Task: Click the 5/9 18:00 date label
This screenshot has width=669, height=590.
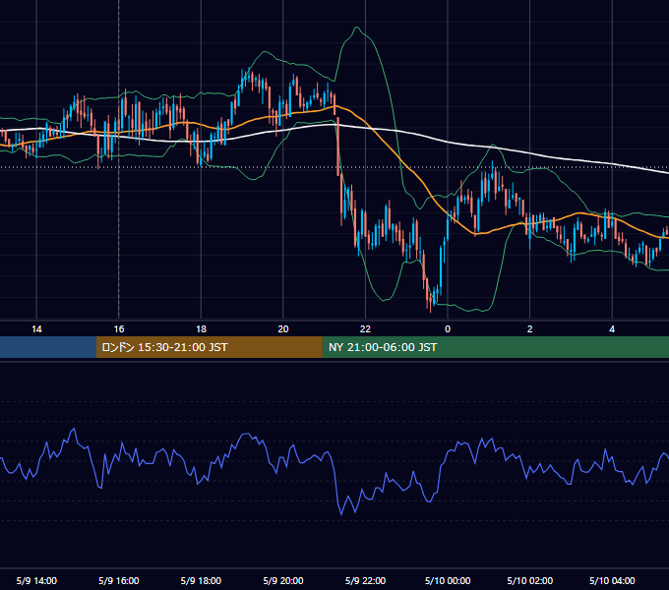Action: tap(201, 580)
